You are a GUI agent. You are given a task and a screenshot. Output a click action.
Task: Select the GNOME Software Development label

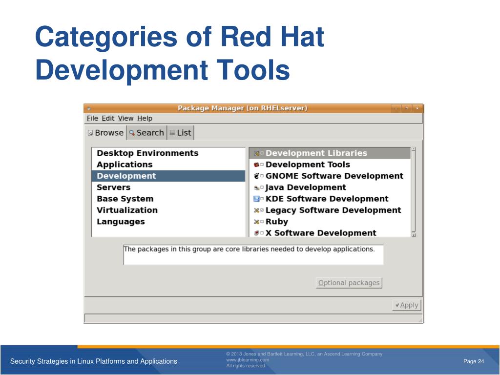pos(334,176)
